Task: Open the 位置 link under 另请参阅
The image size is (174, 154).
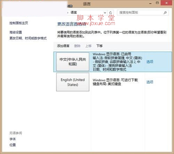Action: [x=13, y=145]
